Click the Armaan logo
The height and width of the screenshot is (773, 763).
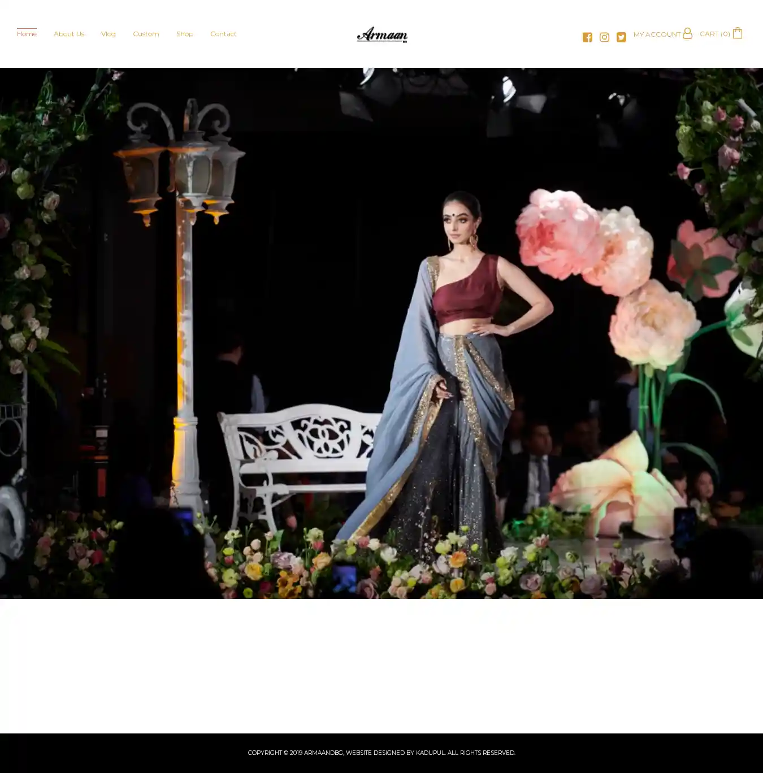(x=382, y=34)
